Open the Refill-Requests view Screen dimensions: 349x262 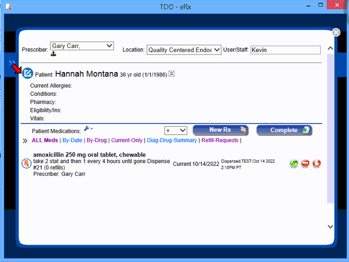pos(220,140)
